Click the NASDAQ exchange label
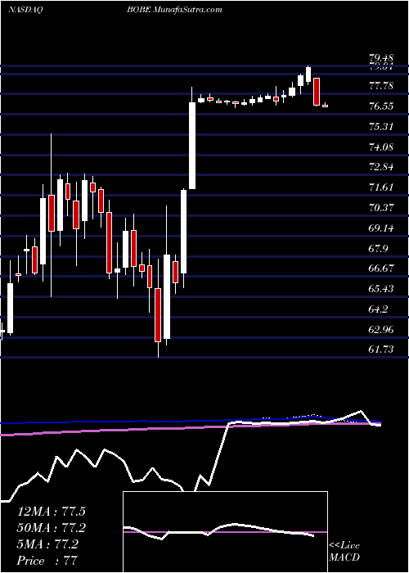The height and width of the screenshot is (573, 409). pos(26,10)
